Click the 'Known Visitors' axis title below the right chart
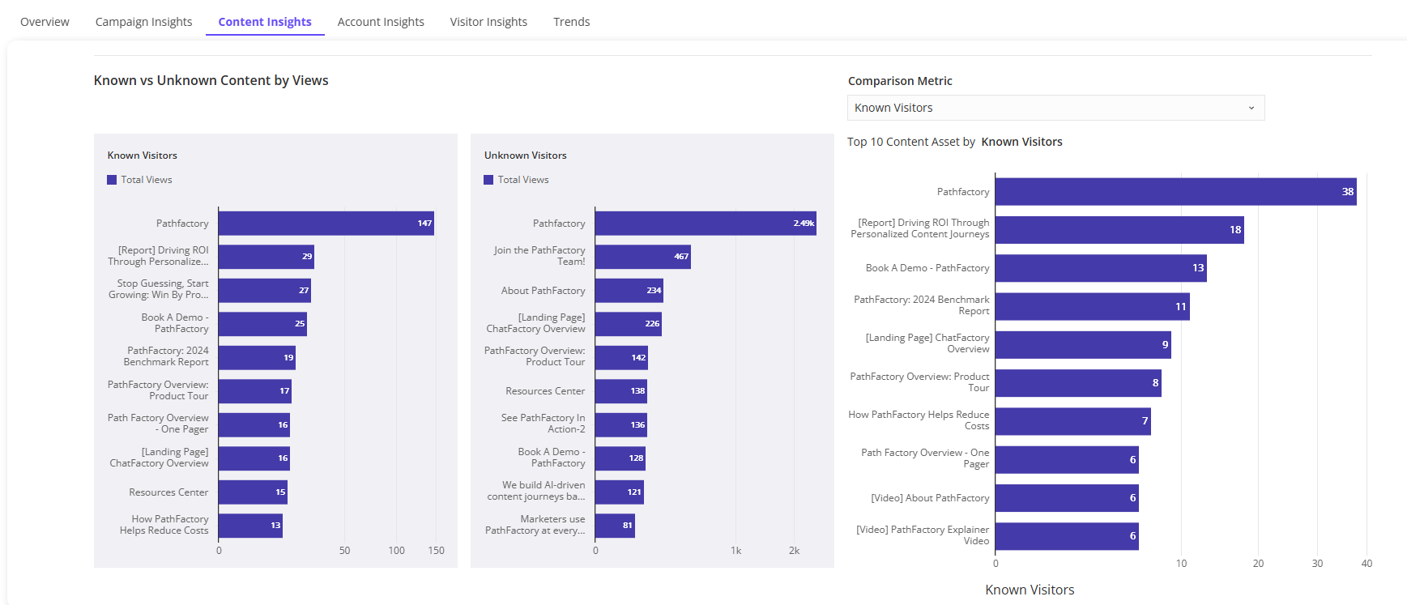1407x605 pixels. pos(1030,590)
